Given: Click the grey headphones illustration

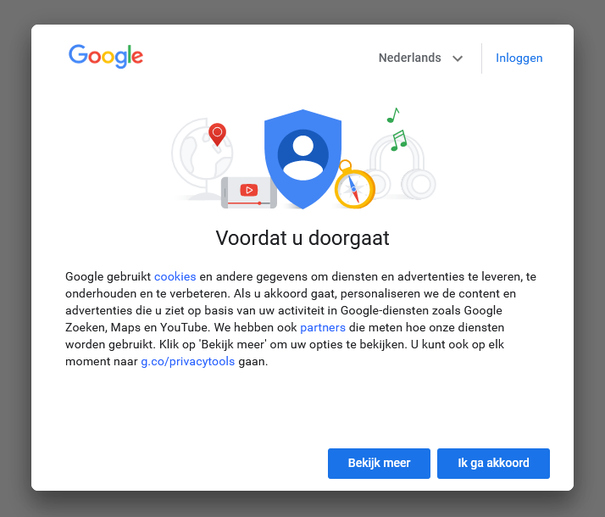Looking at the screenshot, I should (402, 167).
